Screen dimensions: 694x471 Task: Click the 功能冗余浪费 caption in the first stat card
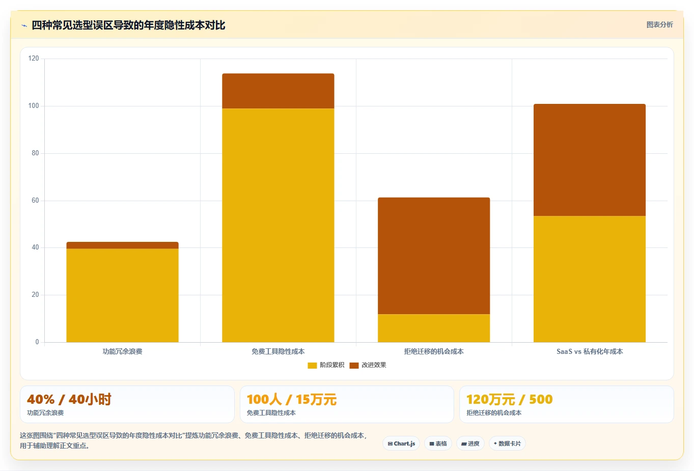[x=45, y=413]
